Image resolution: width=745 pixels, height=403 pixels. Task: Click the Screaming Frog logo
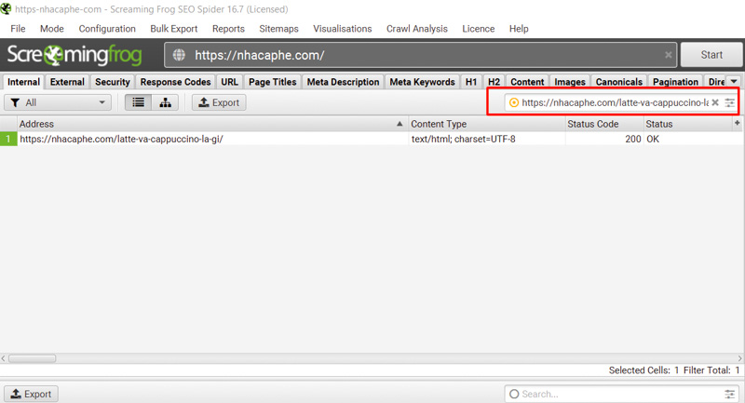click(x=76, y=55)
